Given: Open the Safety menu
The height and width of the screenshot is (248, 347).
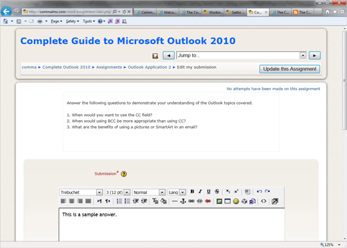Looking at the screenshot, I should [x=72, y=21].
